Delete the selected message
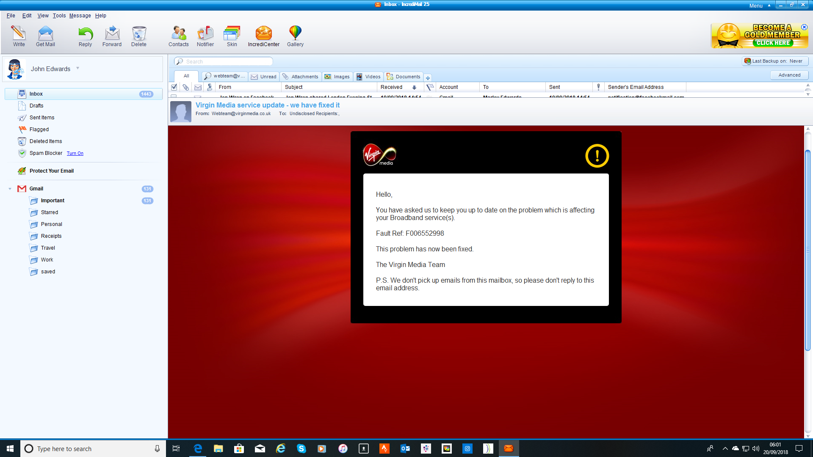The height and width of the screenshot is (457, 813). [139, 36]
